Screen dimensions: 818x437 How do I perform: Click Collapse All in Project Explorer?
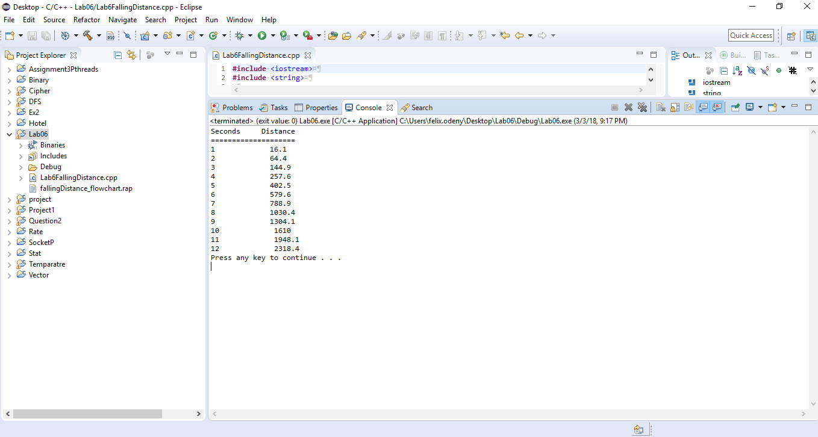tap(118, 55)
